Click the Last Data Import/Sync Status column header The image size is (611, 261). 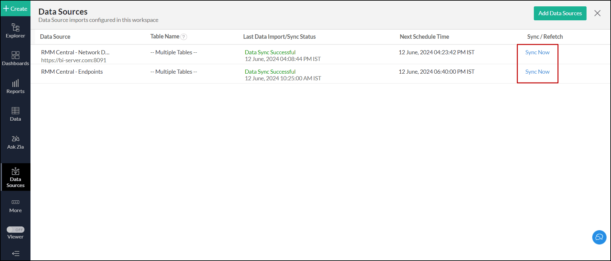click(279, 37)
